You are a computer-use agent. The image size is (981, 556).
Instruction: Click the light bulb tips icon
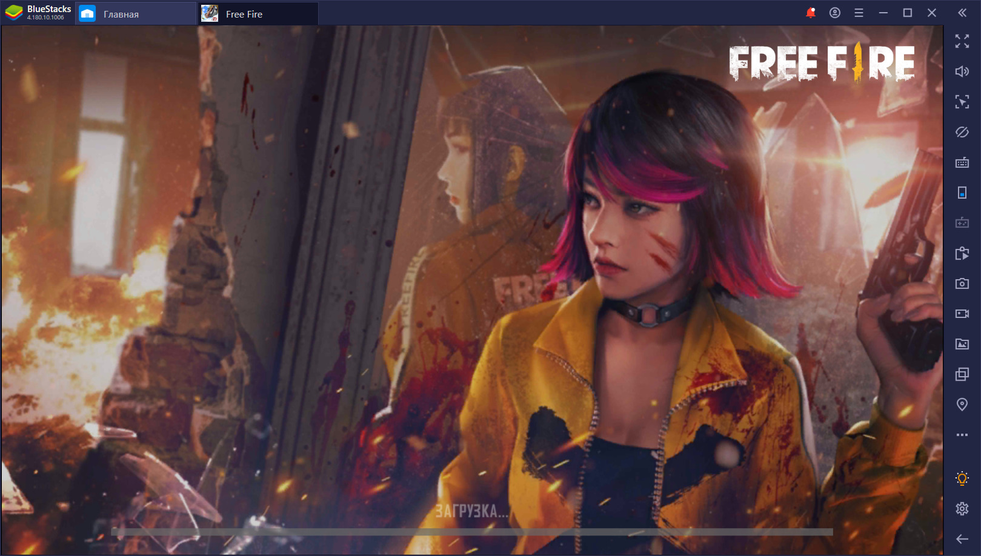tap(962, 478)
